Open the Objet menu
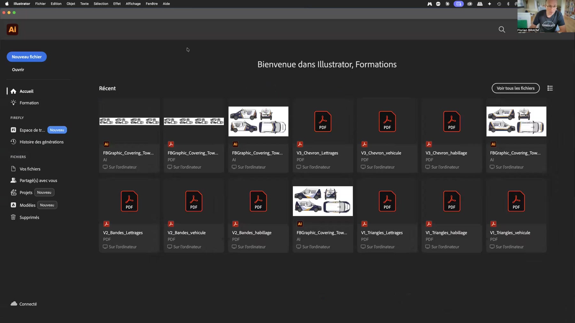 click(x=71, y=4)
